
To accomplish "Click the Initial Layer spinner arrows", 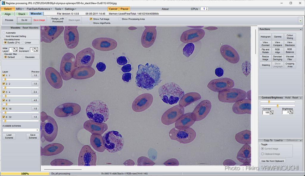I will tap(15, 50).
